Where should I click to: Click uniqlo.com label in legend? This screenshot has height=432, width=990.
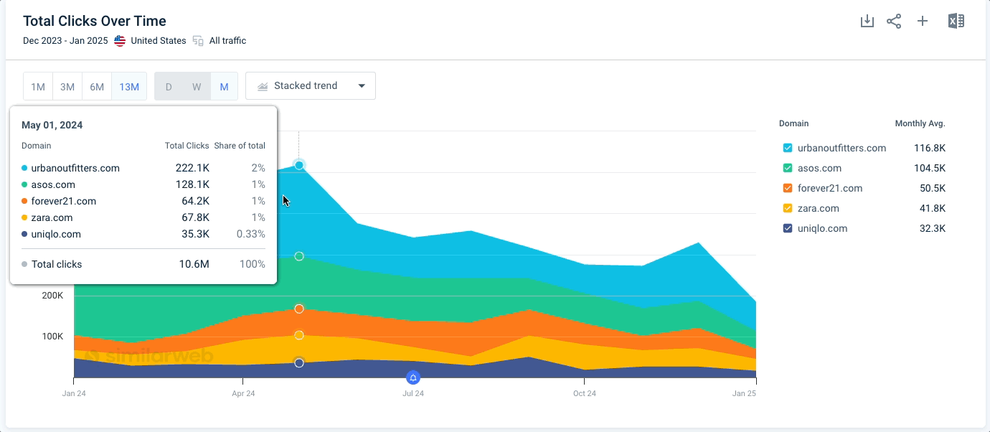[x=822, y=228]
